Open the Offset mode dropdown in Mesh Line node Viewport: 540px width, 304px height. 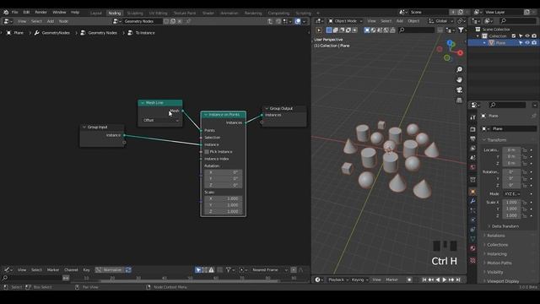[160, 120]
